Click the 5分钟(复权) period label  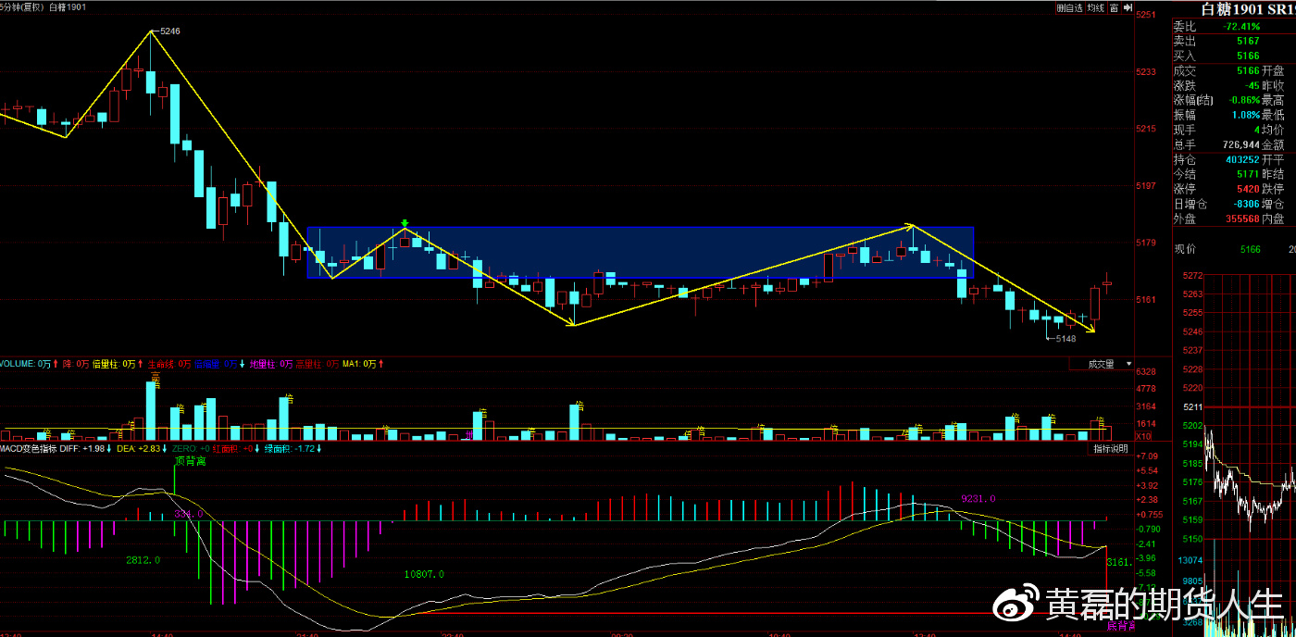(x=22, y=7)
